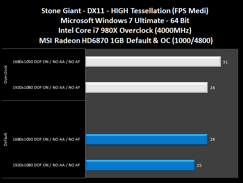
Task: Select the Overclock 1680x1050 DOF ON axis label
Action: pos(46,62)
